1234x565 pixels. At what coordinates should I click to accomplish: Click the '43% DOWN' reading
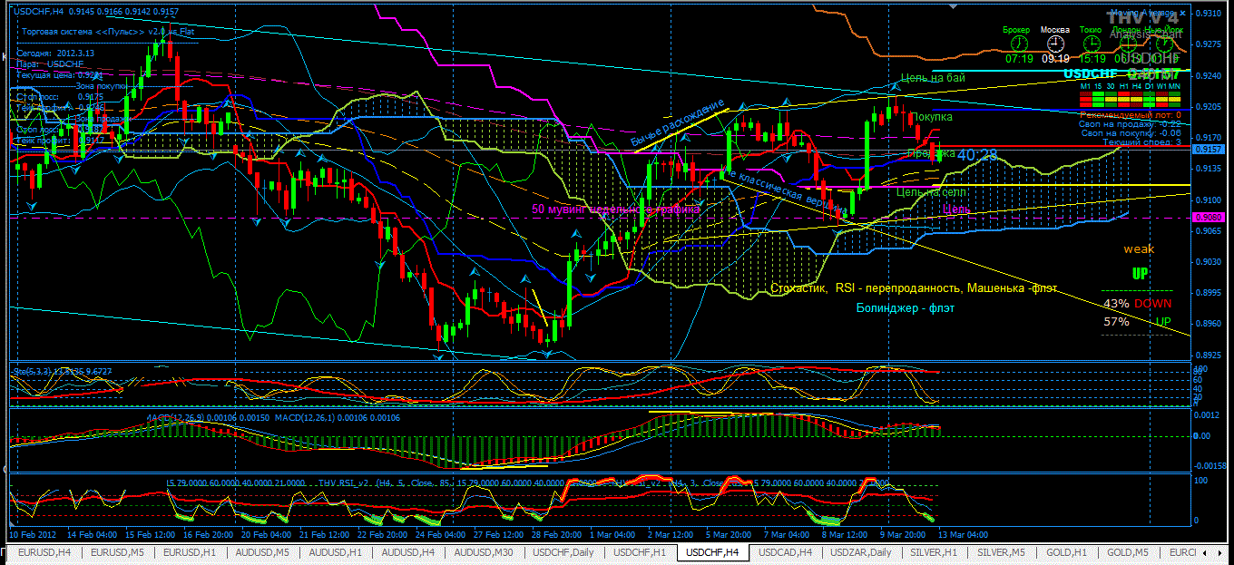[1137, 303]
